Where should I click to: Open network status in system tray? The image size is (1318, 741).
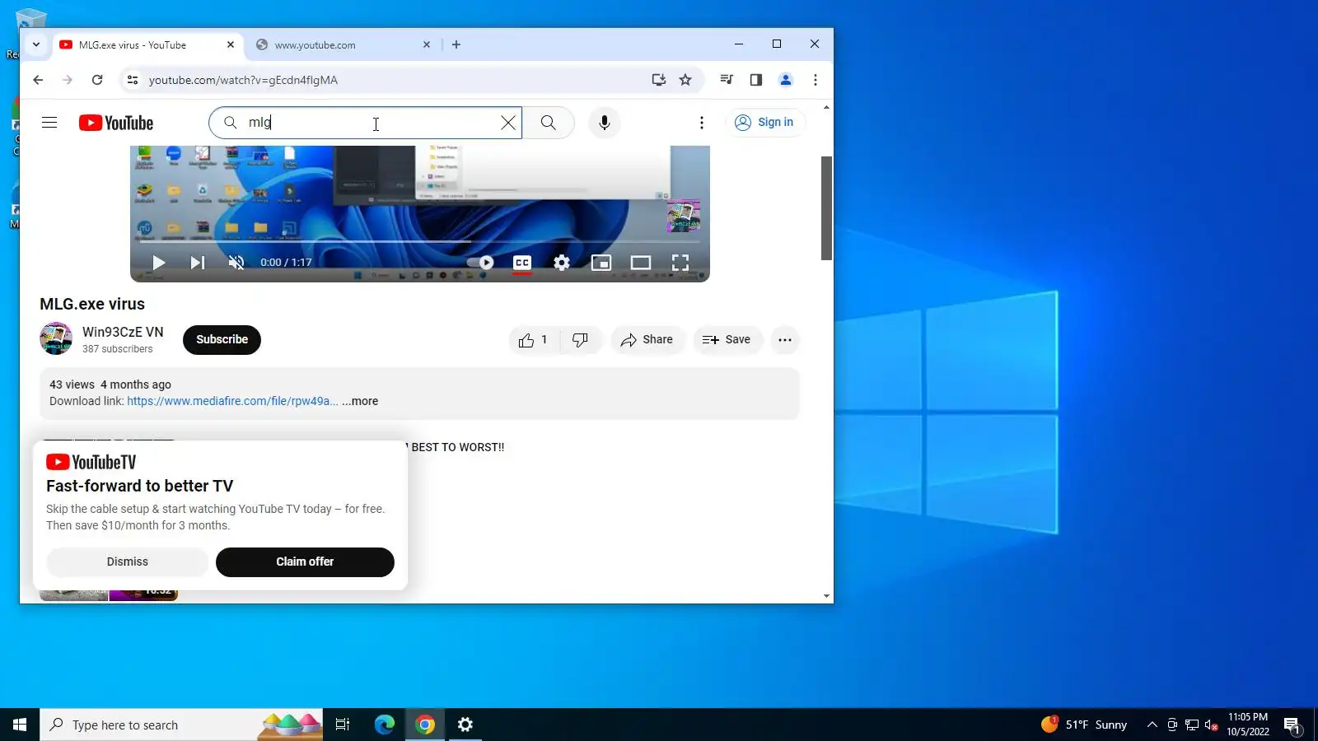coord(1192,725)
